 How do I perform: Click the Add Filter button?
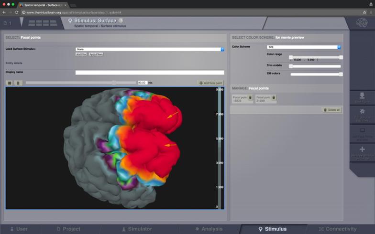[x=81, y=54]
